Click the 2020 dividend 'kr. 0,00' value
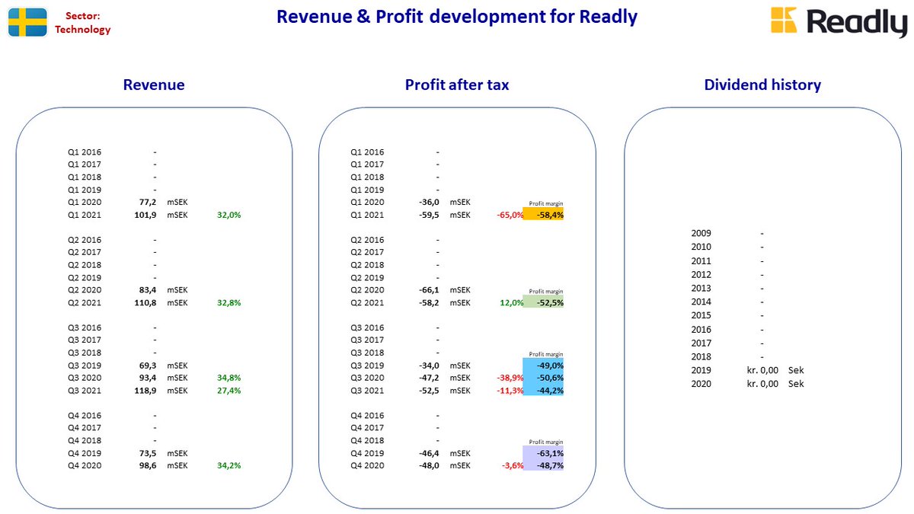 pyautogui.click(x=762, y=385)
